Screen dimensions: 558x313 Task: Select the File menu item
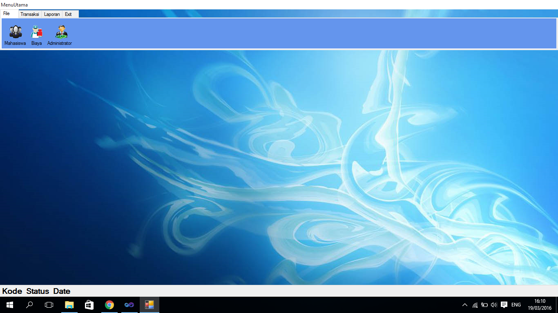tap(6, 13)
